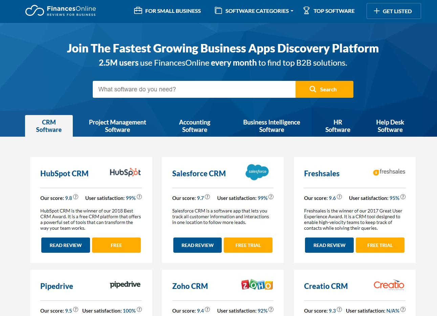Click the plus icon in Get Listed
Screen dimensions: 437x316
pyautogui.click(x=376, y=11)
